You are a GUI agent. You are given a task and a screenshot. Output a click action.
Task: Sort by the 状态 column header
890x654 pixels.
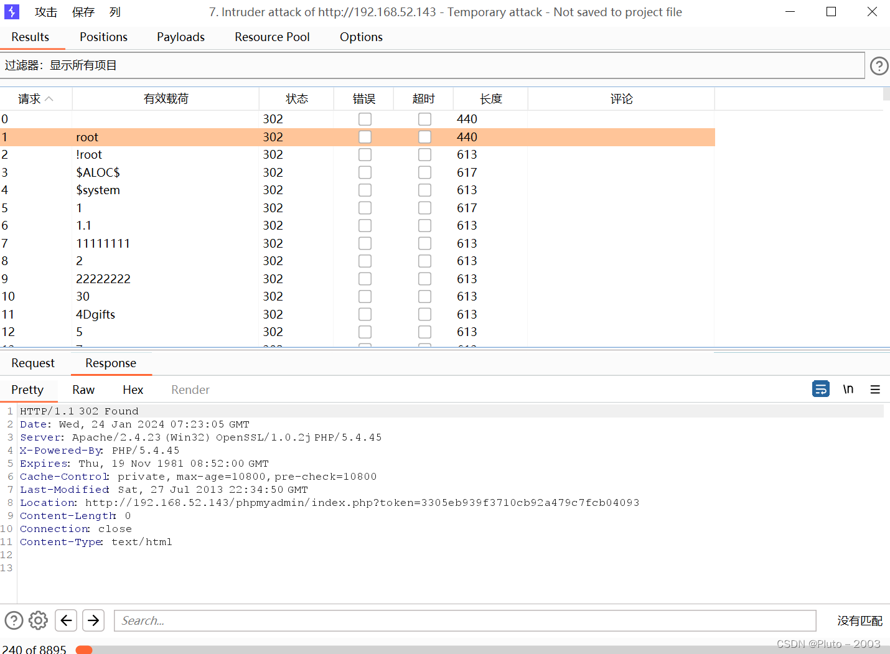297,99
